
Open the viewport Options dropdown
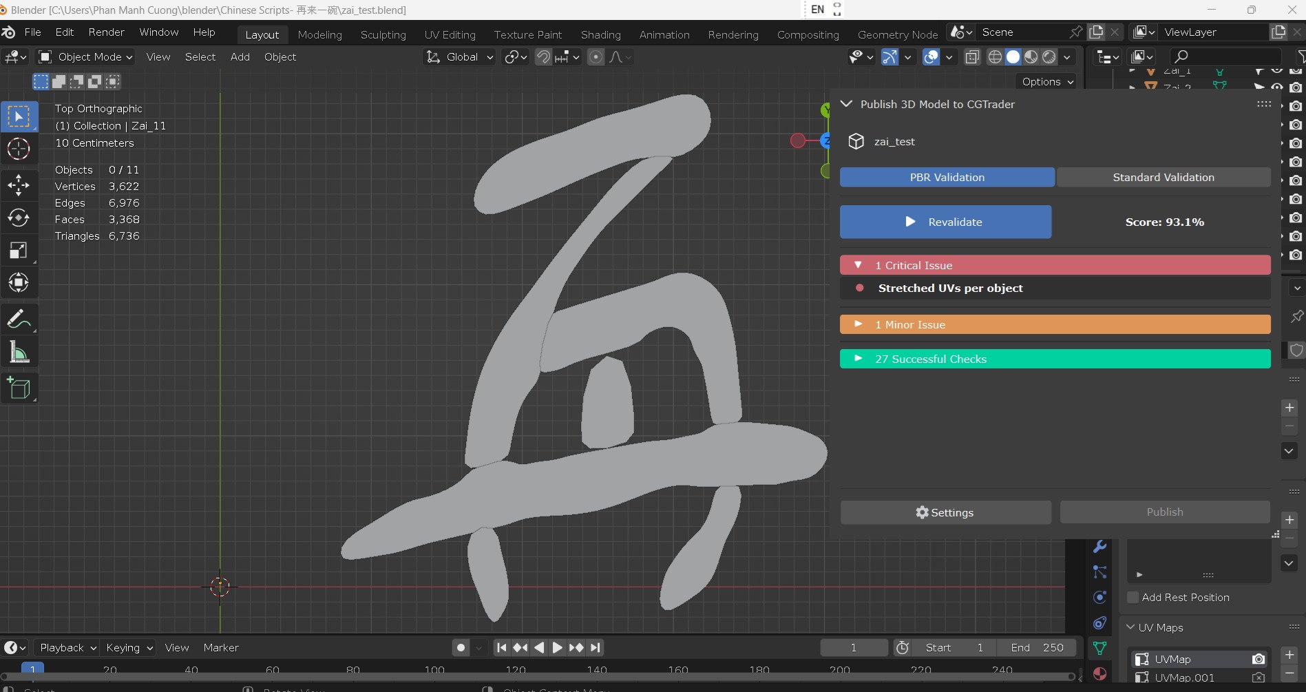tap(1047, 82)
